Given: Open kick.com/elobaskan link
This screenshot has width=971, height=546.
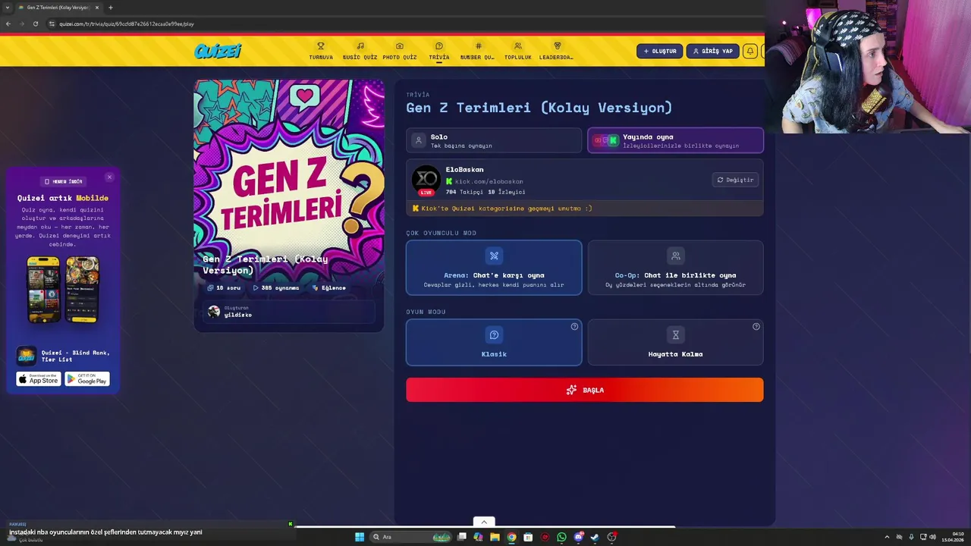Looking at the screenshot, I should point(489,181).
